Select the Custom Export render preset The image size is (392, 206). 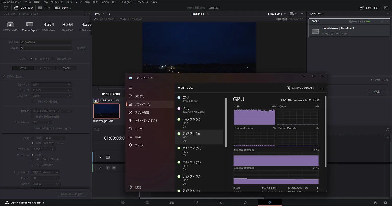click(30, 27)
